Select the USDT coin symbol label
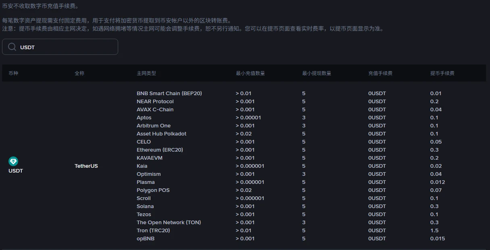Screen dimensions: 490x250 point(16,171)
